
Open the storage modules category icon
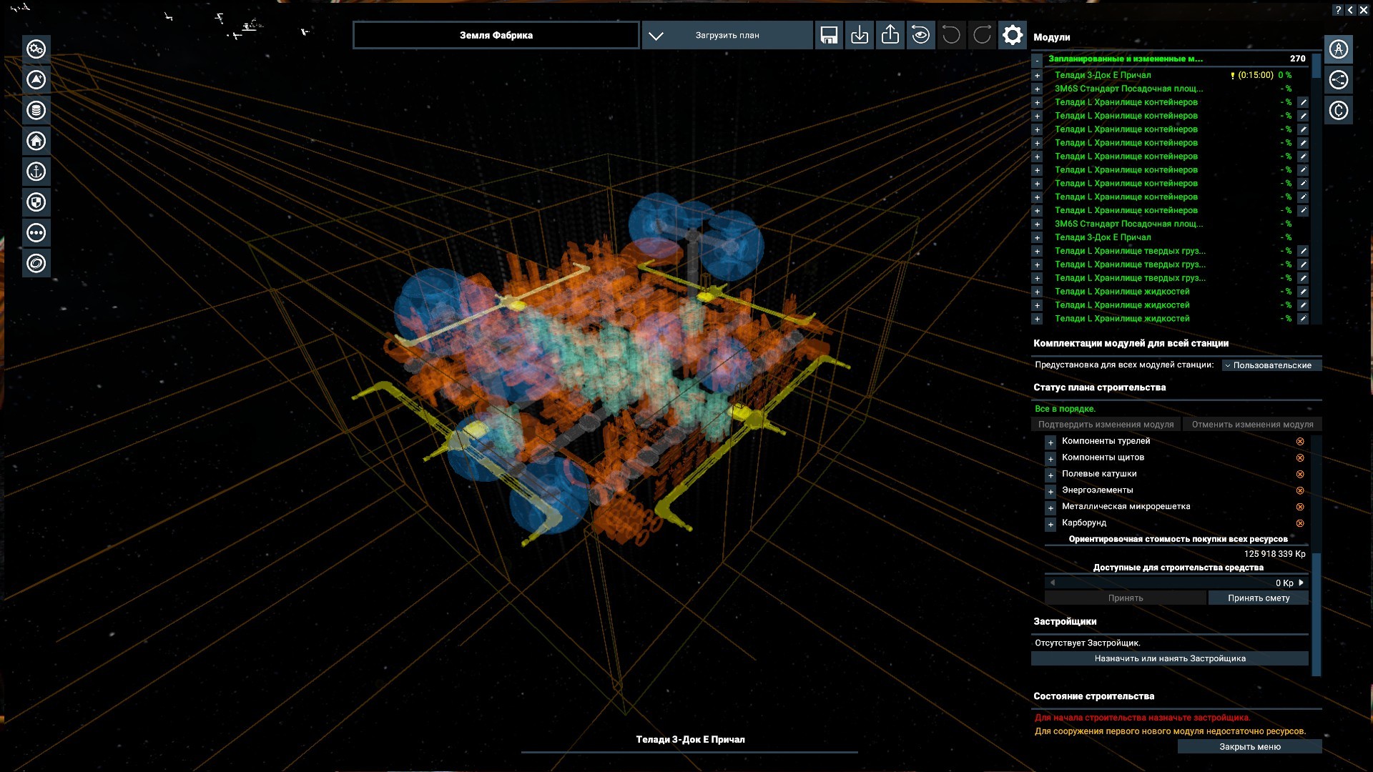[x=36, y=110]
